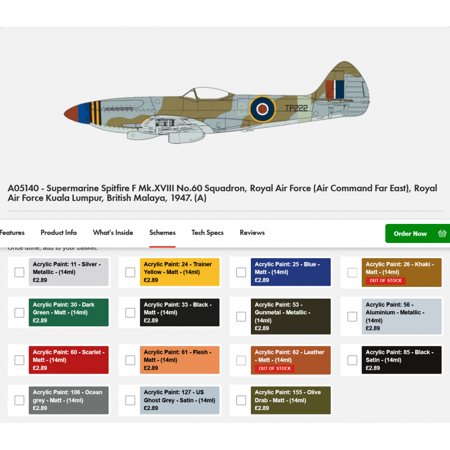
Task: Tick the 11 - Silver Metallic paint checkbox
Action: pos(19,272)
